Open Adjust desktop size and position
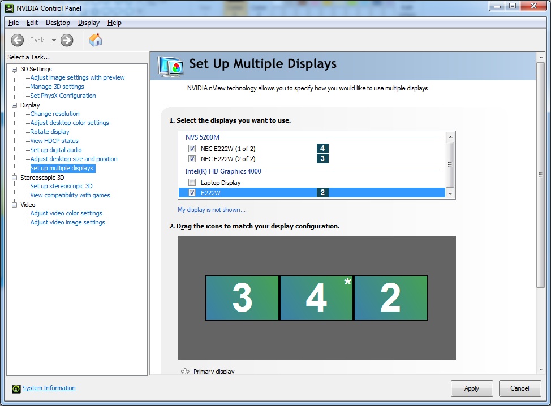The height and width of the screenshot is (406, 551). 74,159
